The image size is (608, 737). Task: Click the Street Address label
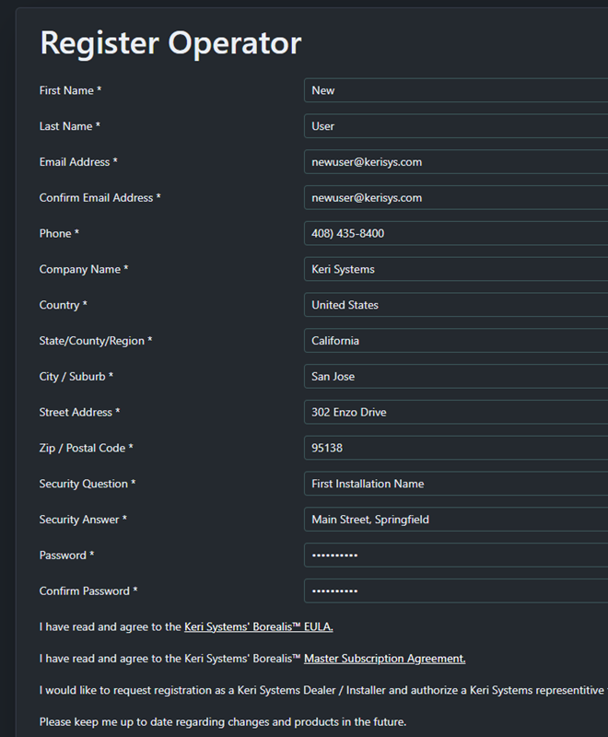[x=80, y=412]
